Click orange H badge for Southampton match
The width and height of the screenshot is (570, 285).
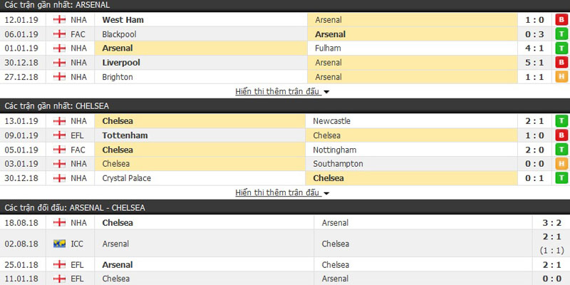pyautogui.click(x=561, y=164)
